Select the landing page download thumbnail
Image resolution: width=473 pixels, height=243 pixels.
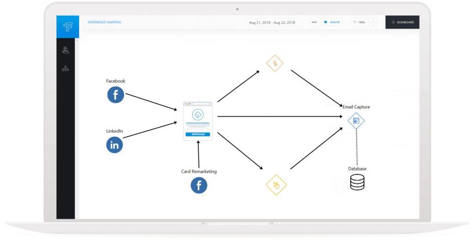click(x=198, y=121)
